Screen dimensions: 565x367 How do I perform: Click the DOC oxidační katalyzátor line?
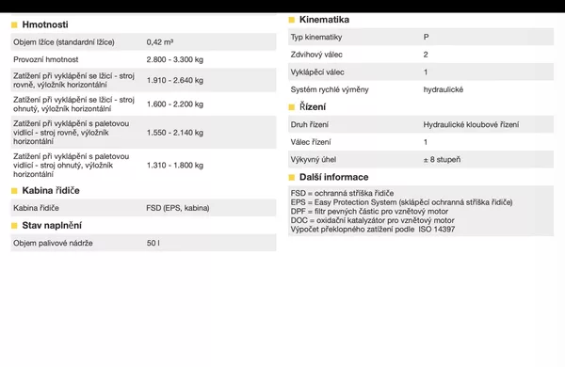coord(372,220)
